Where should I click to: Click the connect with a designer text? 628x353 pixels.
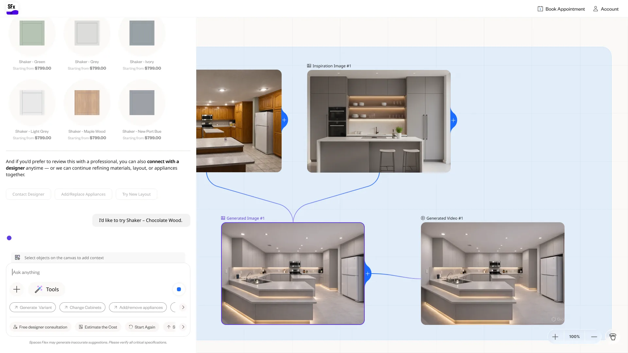click(x=92, y=165)
